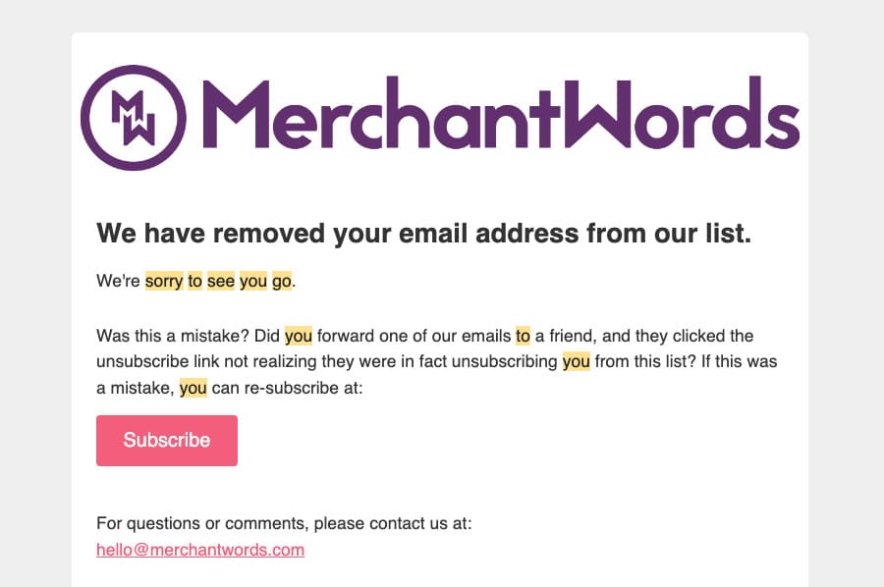Click highlighted "to" in "sorry to see"
Image resolution: width=884 pixels, height=587 pixels.
194,282
